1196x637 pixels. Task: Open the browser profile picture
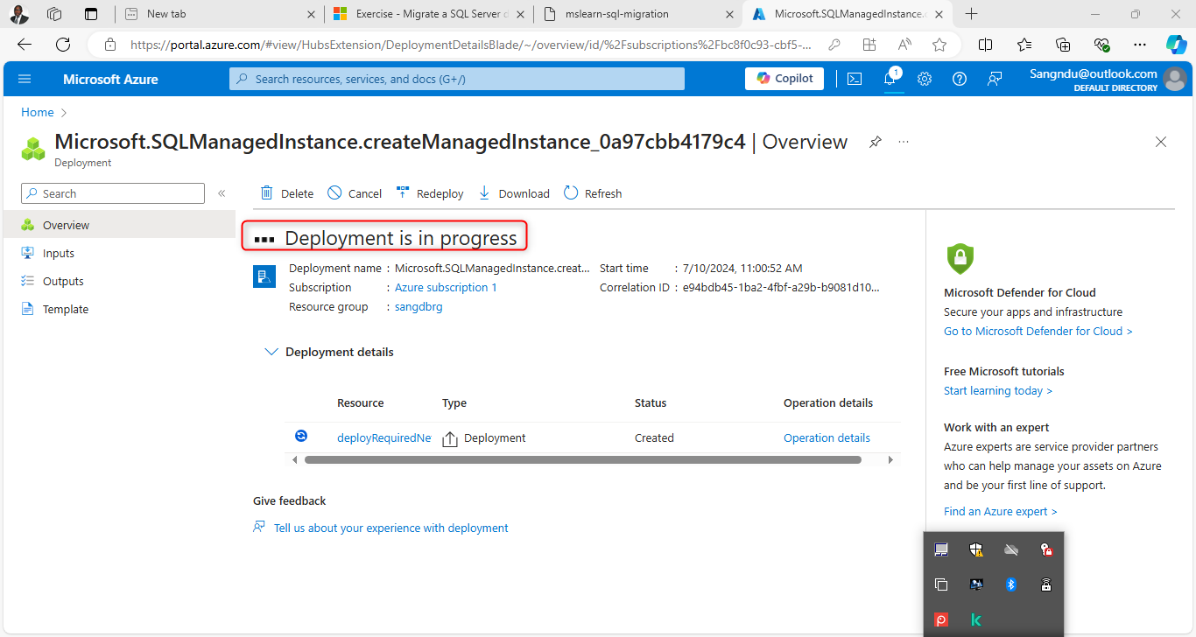click(x=20, y=14)
